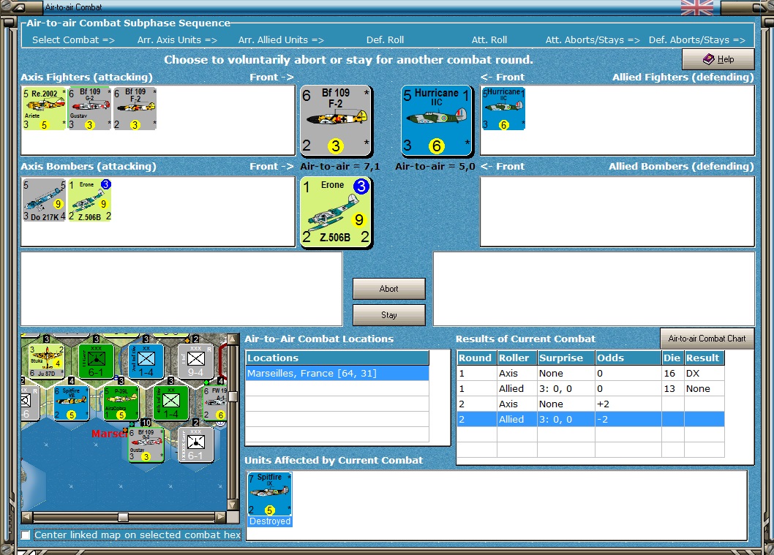The image size is (774, 555).
Task: Open the Air-to-air Combat Chart
Action: tap(707, 339)
